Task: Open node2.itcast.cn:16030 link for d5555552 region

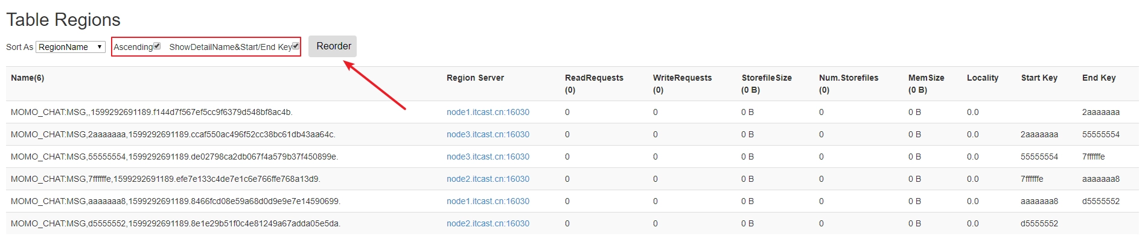Action: (x=488, y=223)
